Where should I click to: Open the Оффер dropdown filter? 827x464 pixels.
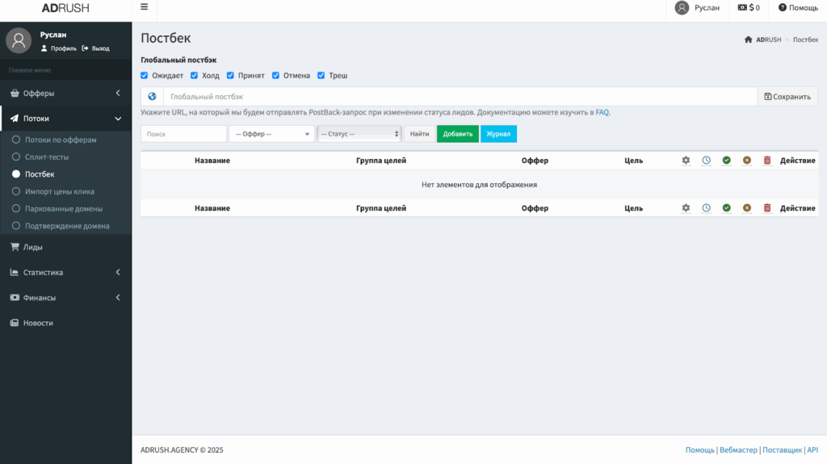click(x=271, y=134)
